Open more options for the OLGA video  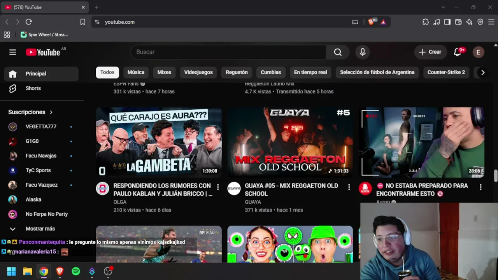[218, 187]
